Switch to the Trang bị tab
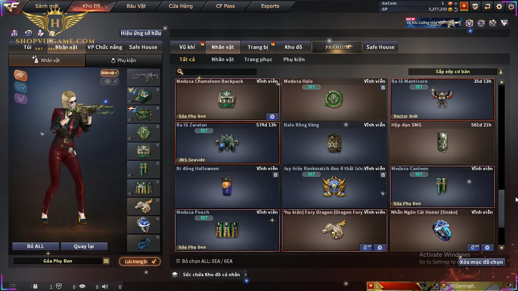 258,47
